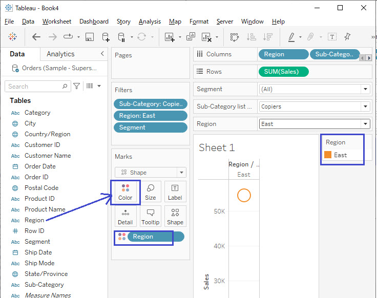The image size is (377, 298).
Task: Select the Sub-Category field in Tables
Action: [x=44, y=285]
